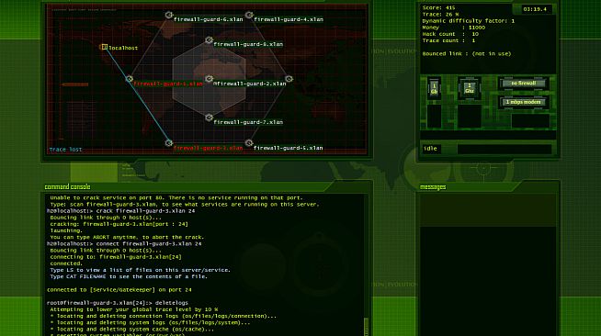601x336 pixels.
Task: Click the localhost label on the map
Action: point(123,48)
